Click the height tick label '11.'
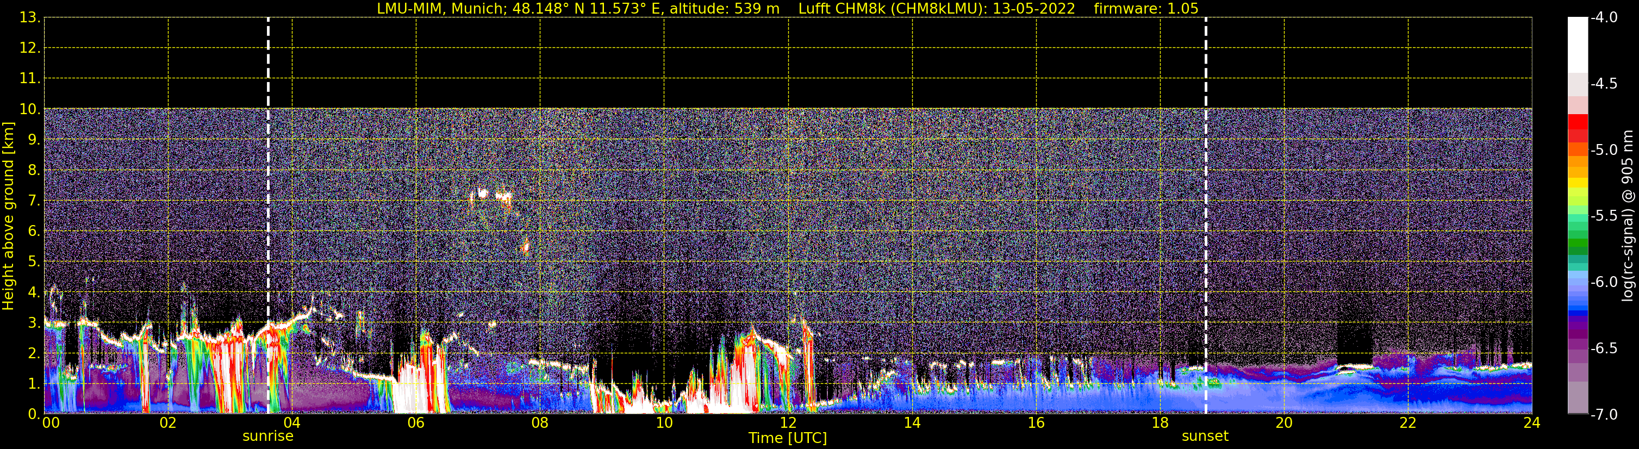 [30, 79]
